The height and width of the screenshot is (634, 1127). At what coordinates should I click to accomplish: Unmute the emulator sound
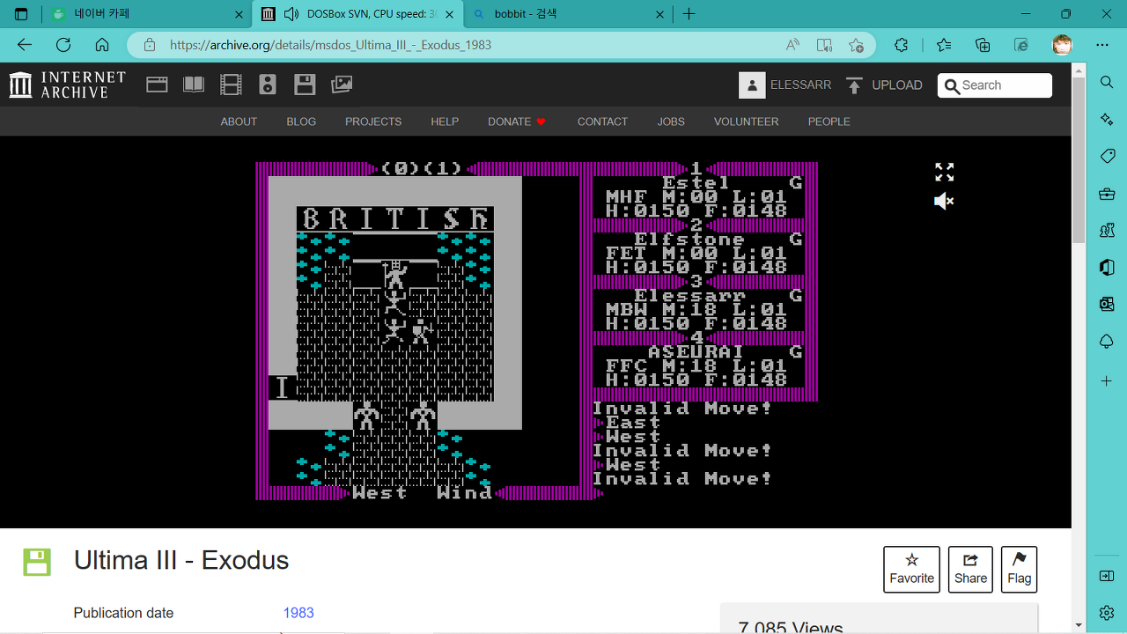[944, 202]
